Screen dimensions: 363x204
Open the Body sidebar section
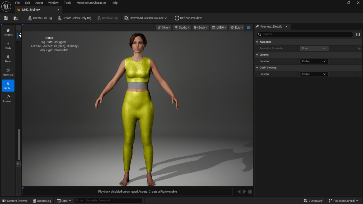click(8, 45)
